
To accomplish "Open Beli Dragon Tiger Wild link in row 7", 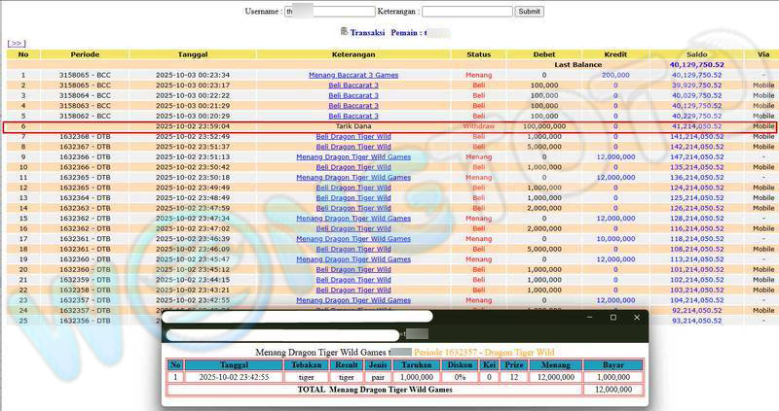I will 353,136.
